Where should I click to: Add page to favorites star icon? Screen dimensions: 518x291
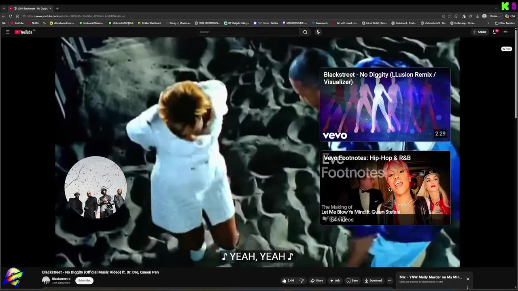click(x=450, y=16)
